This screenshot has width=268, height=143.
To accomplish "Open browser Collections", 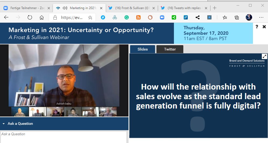I will click(x=237, y=17).
